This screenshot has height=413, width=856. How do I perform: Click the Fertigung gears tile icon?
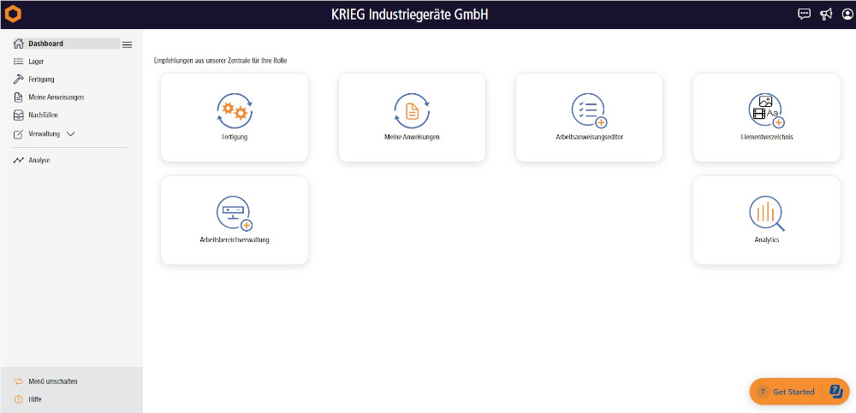(x=234, y=110)
